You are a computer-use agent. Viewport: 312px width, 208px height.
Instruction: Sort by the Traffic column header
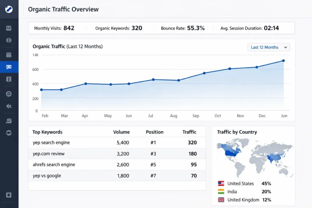pos(190,132)
